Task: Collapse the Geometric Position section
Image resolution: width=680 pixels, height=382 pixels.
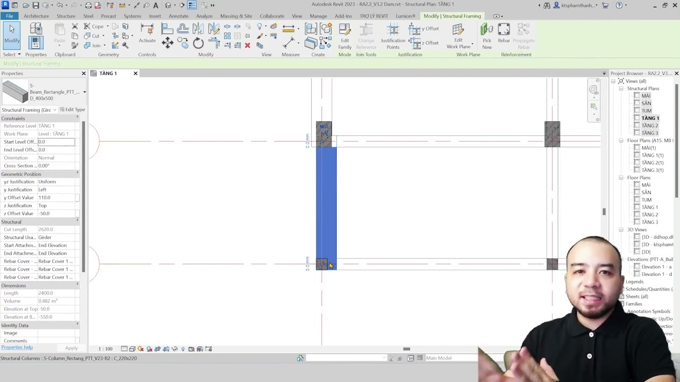Action: point(78,173)
